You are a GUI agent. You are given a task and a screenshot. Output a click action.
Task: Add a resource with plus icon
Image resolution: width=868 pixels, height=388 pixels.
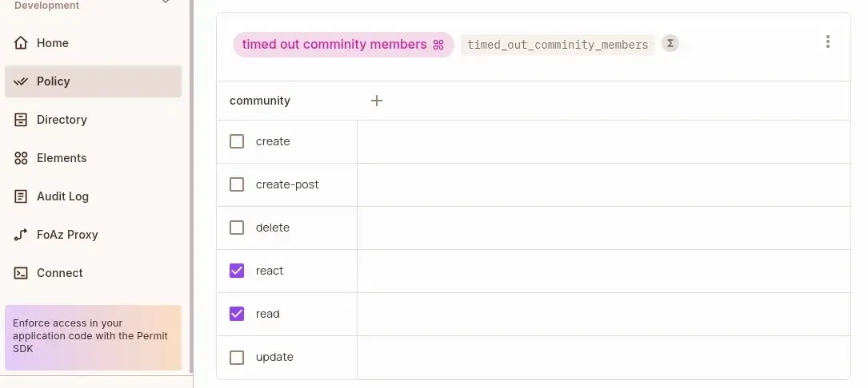(377, 101)
